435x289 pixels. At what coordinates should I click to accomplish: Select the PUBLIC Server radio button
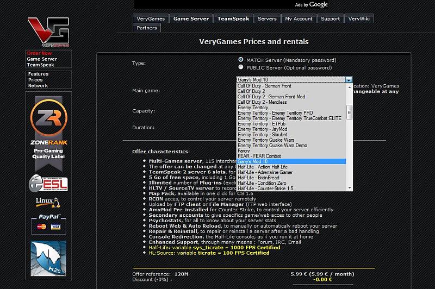(241, 67)
